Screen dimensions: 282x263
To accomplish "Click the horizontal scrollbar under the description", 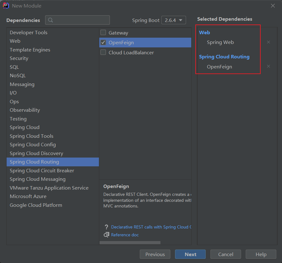I will [130, 243].
